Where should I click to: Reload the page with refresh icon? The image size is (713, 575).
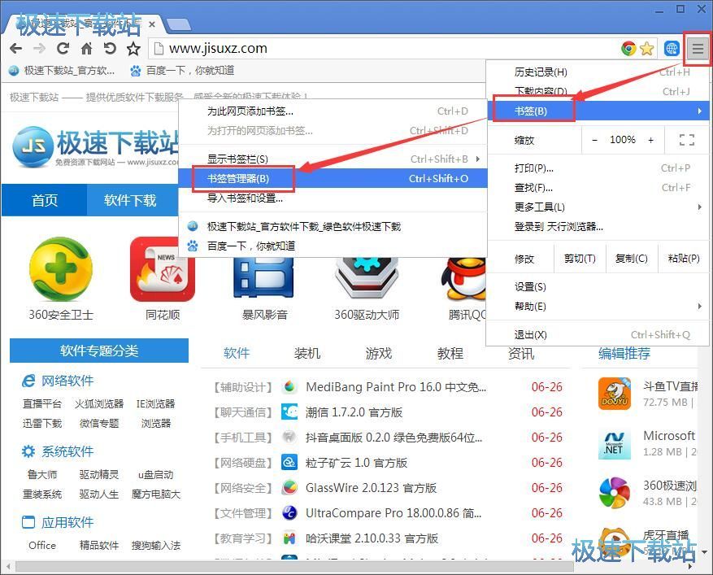(x=63, y=48)
